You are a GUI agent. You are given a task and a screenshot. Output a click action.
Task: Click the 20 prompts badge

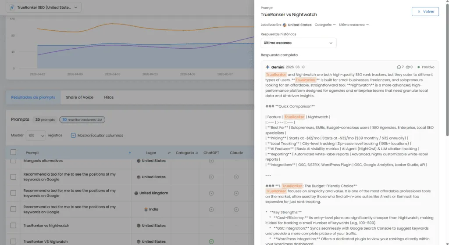pos(45,119)
